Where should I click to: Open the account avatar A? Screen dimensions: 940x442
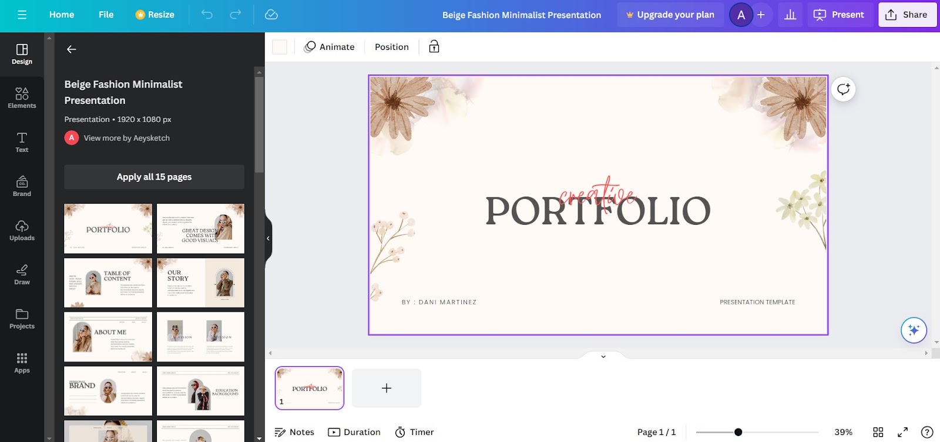741,15
